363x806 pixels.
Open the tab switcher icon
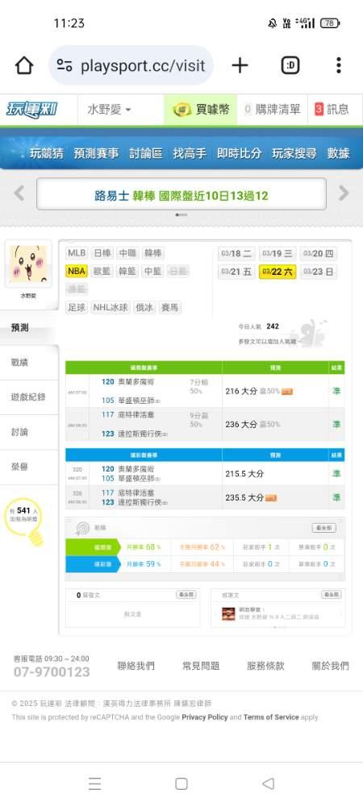pyautogui.click(x=290, y=65)
